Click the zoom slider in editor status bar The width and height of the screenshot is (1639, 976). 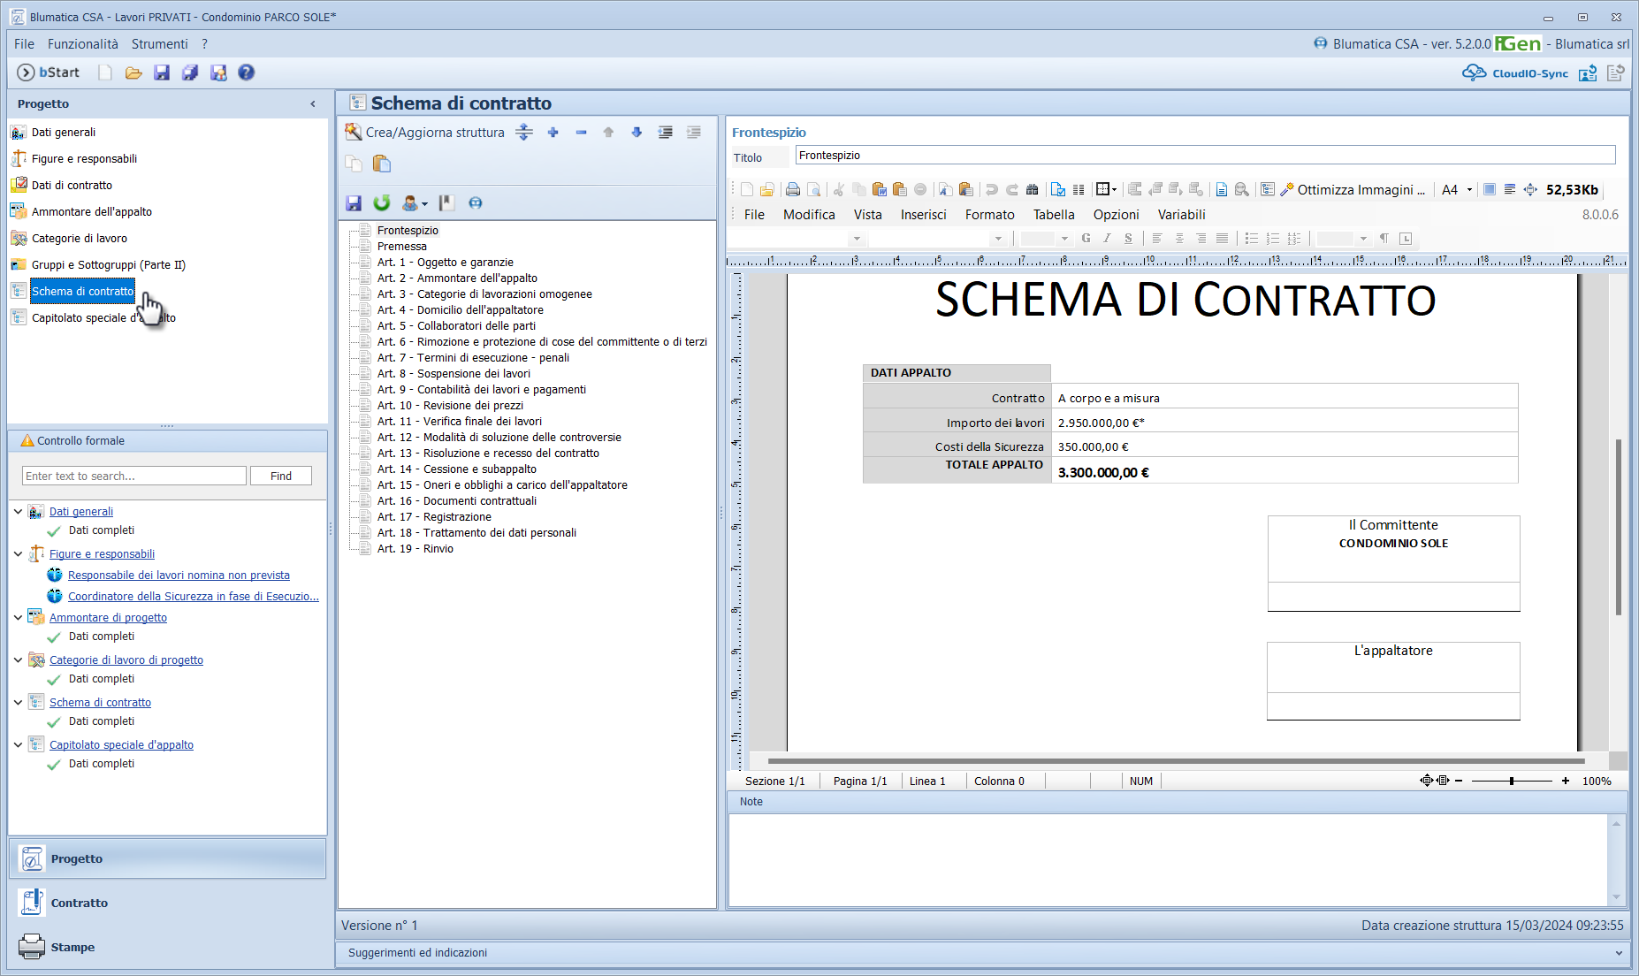1512,782
